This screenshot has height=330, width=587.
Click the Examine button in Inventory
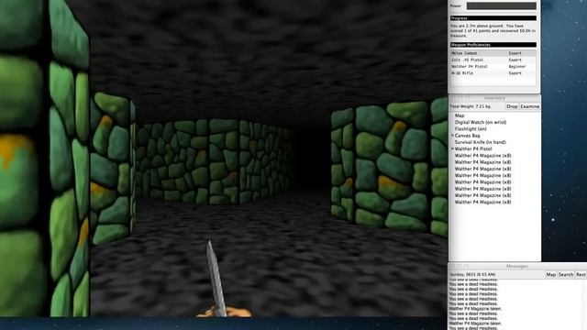pyautogui.click(x=530, y=106)
